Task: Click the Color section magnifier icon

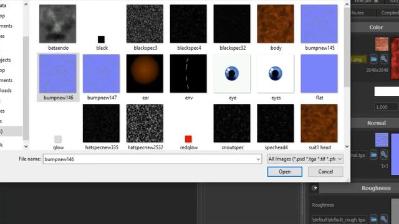Action: [384, 60]
